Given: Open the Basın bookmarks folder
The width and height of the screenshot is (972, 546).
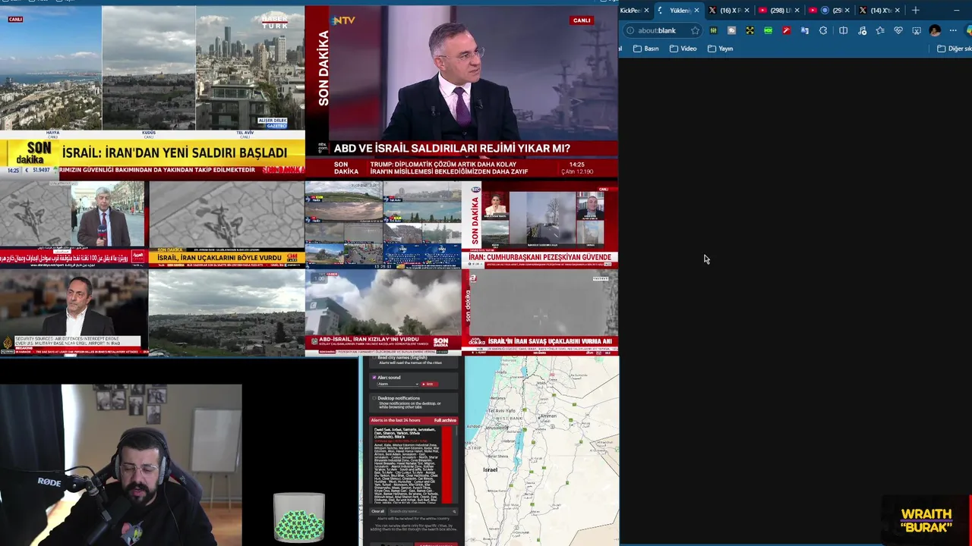Looking at the screenshot, I should coord(646,49).
